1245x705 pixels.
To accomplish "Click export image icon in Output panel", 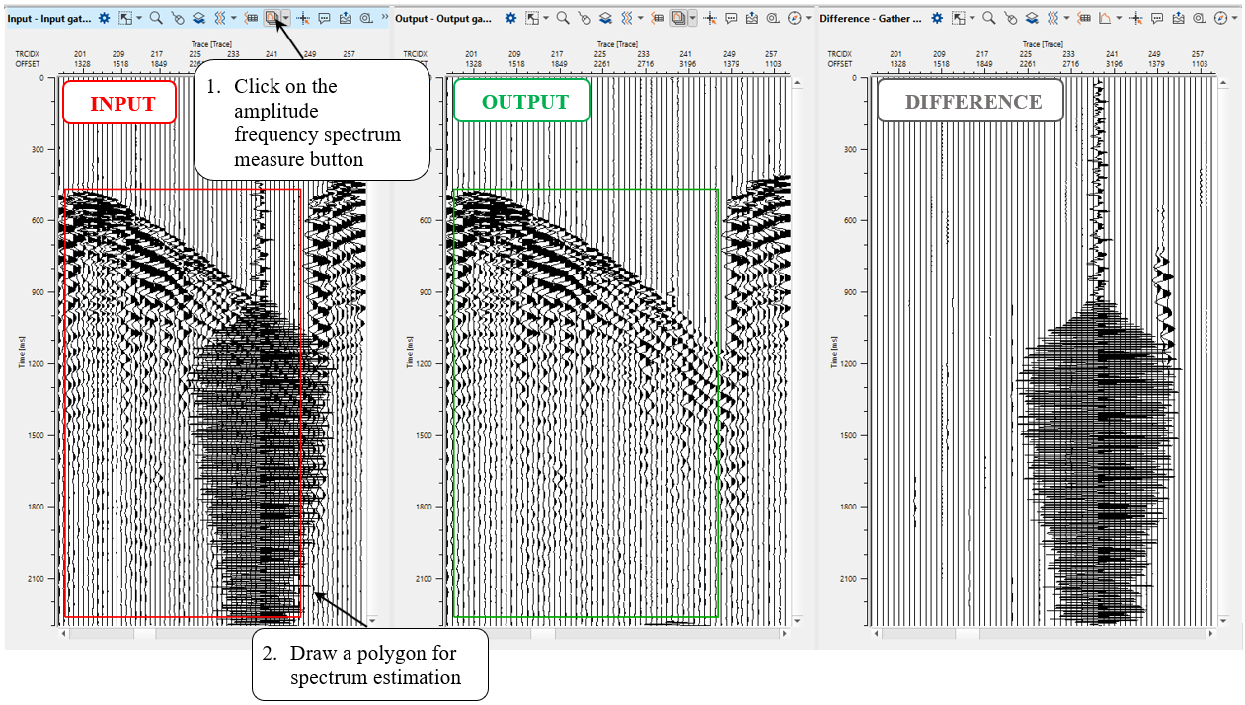I will (x=752, y=18).
